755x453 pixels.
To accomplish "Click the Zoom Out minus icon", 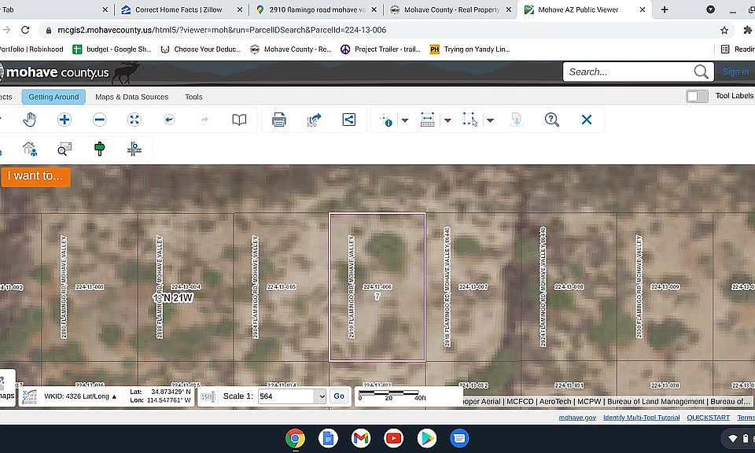I will 99,120.
